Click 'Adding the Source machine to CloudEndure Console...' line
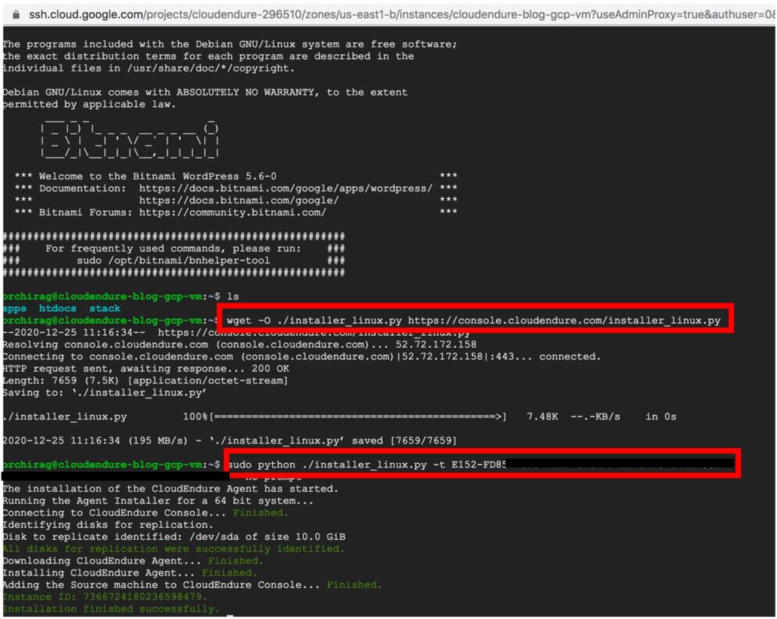777x619 pixels. pos(192,585)
